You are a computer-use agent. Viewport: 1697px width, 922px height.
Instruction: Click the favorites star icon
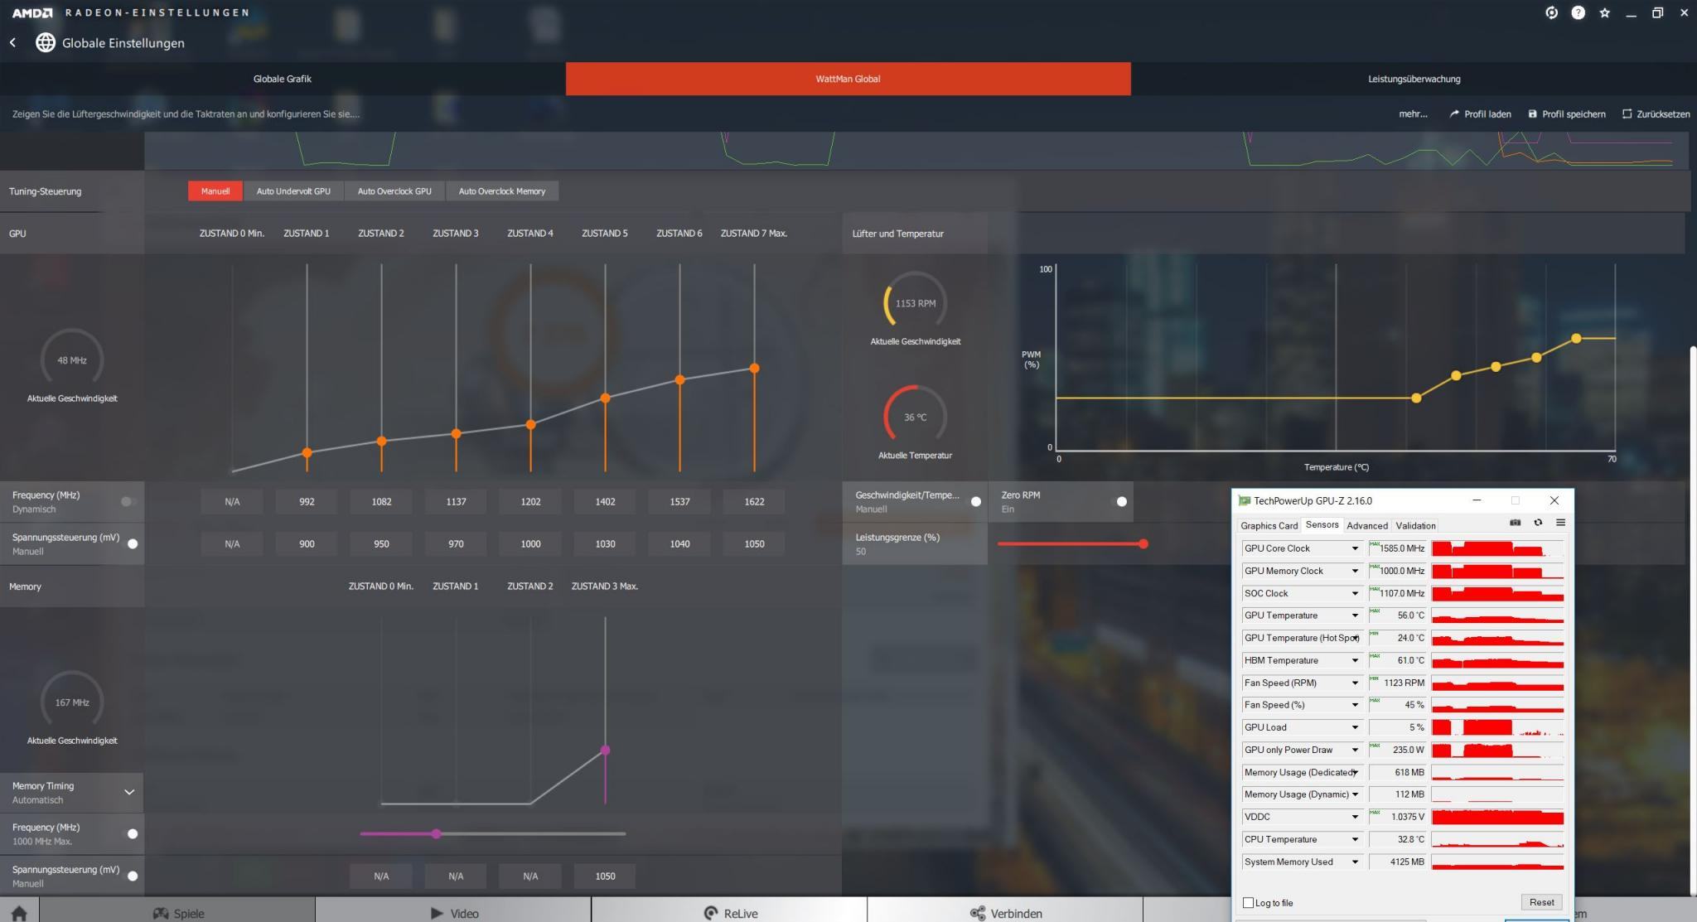(x=1604, y=12)
